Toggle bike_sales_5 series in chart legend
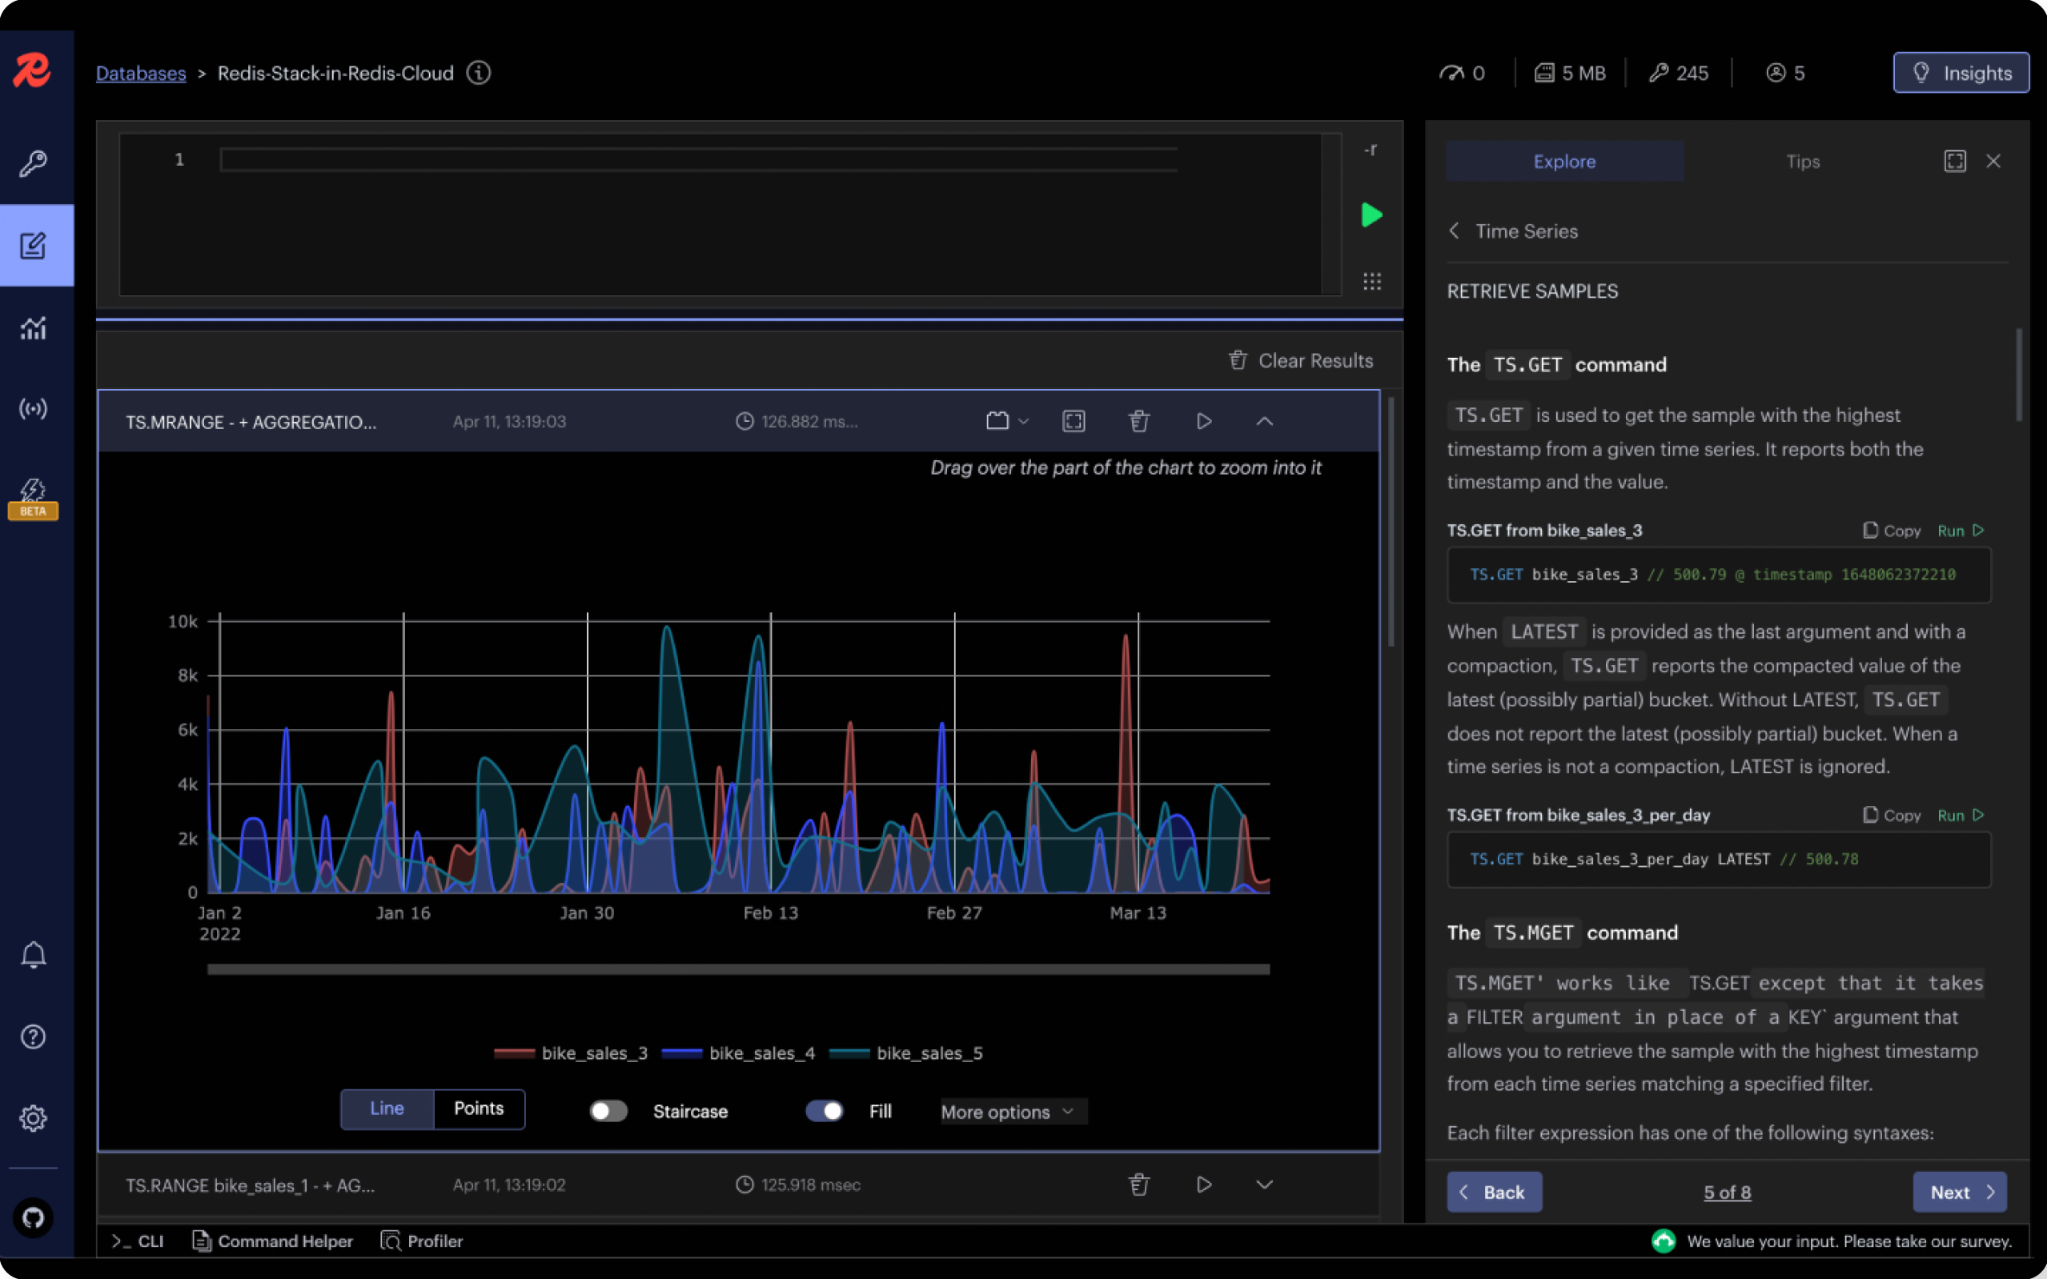This screenshot has width=2047, height=1279. (905, 1052)
